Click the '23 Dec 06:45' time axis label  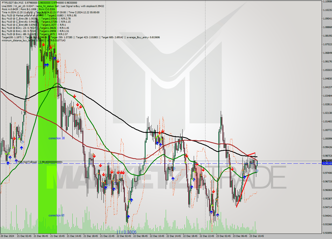240,236
